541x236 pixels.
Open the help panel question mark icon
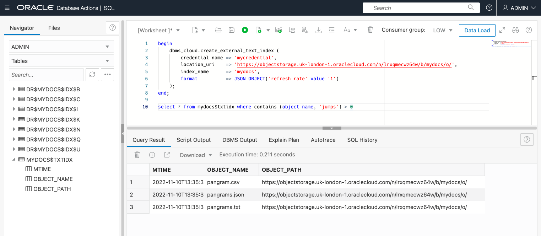coord(529,30)
